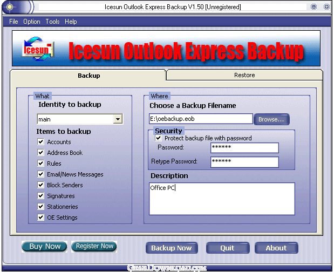334x272 pixels.
Task: Click inside the Description text area
Action: (222, 199)
